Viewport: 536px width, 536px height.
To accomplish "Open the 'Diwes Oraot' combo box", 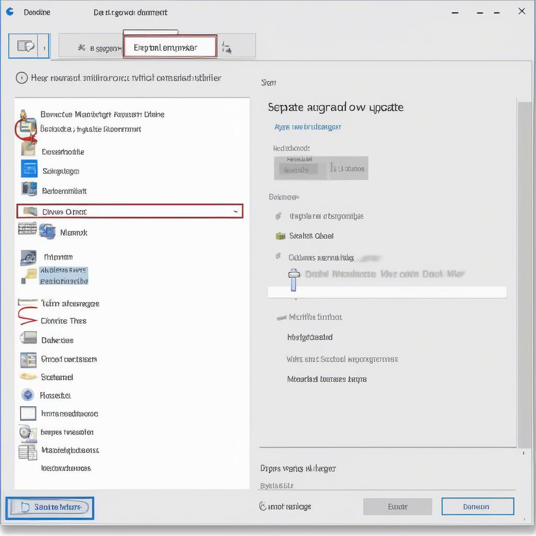I will coord(130,211).
